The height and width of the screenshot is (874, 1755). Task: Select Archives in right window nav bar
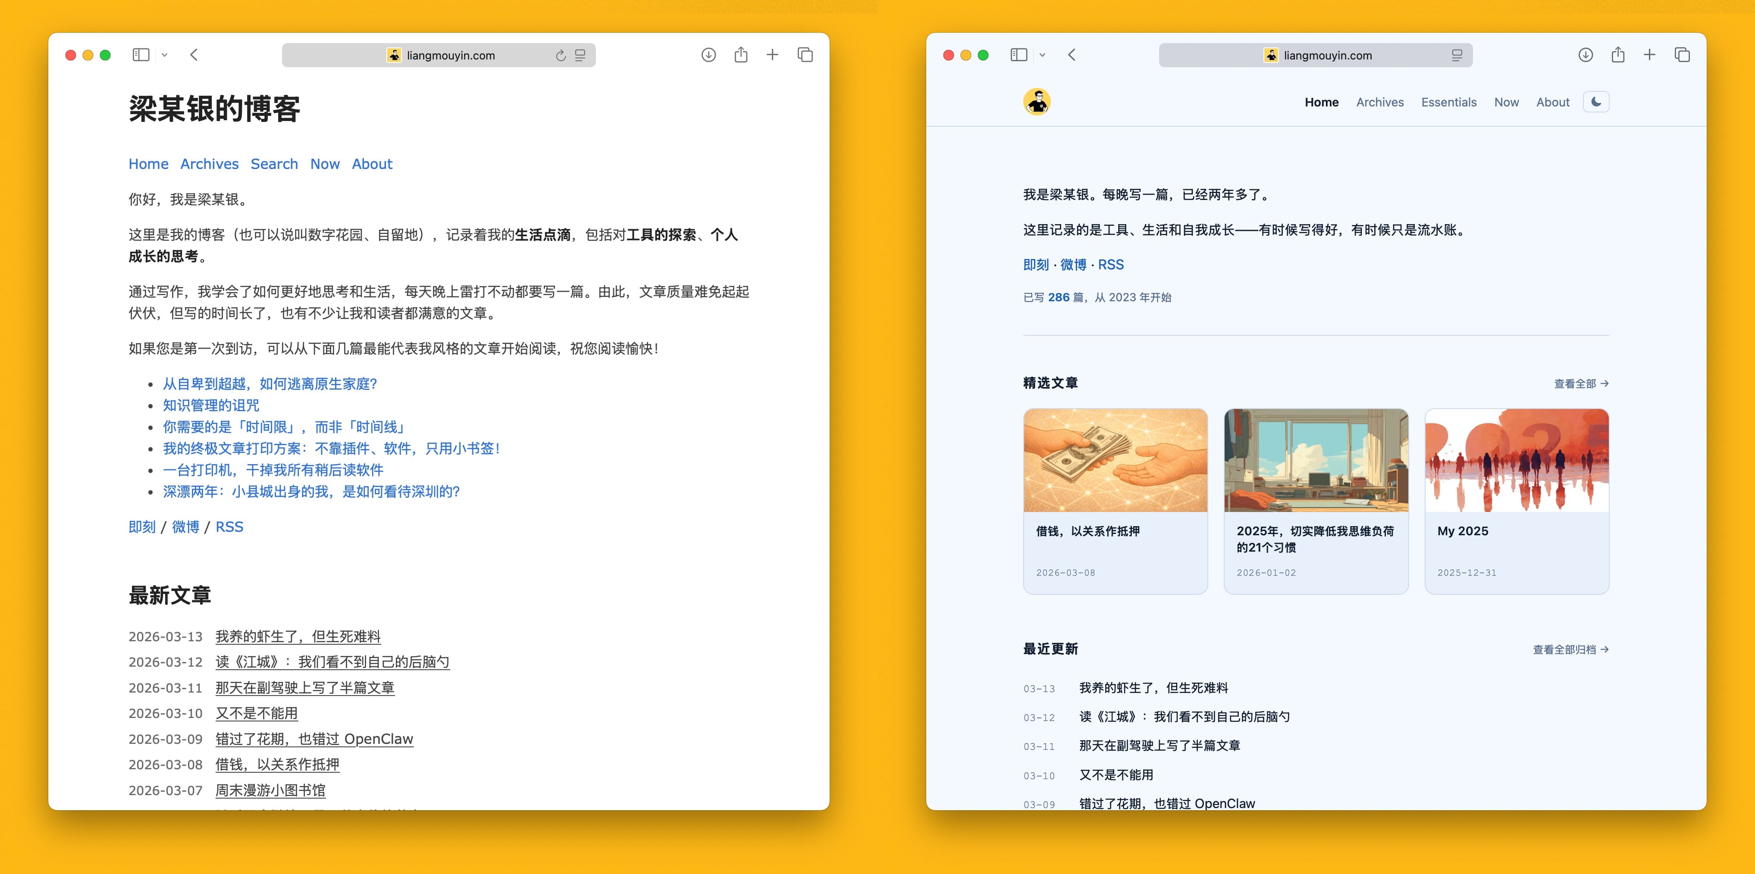[x=1379, y=102]
